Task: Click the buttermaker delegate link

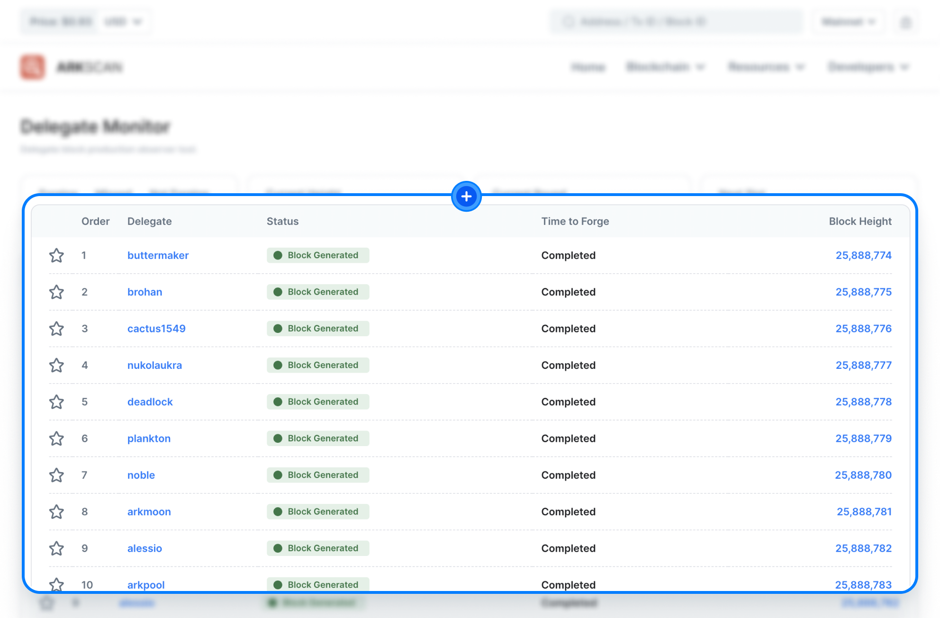Action: coord(157,254)
